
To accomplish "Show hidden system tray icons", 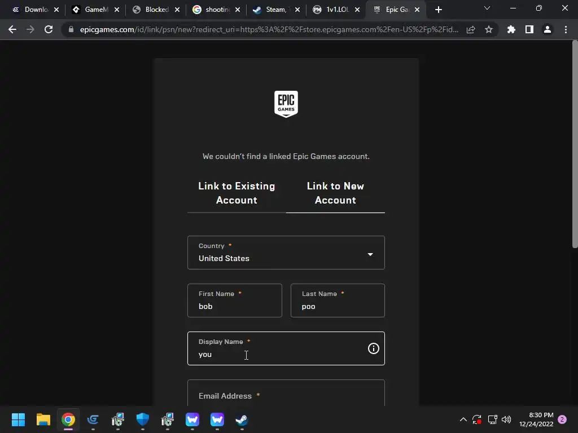I will [x=463, y=419].
